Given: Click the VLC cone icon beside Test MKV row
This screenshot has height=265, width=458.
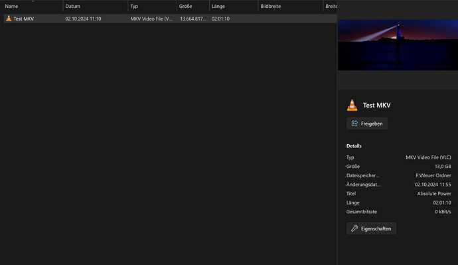Looking at the screenshot, I should tap(9, 19).
